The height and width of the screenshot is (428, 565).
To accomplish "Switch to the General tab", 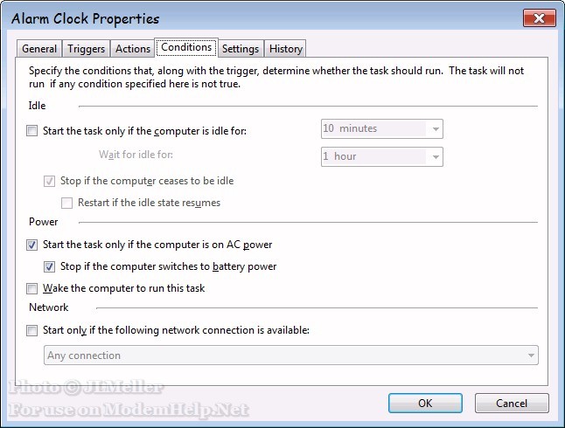I will pyautogui.click(x=39, y=49).
